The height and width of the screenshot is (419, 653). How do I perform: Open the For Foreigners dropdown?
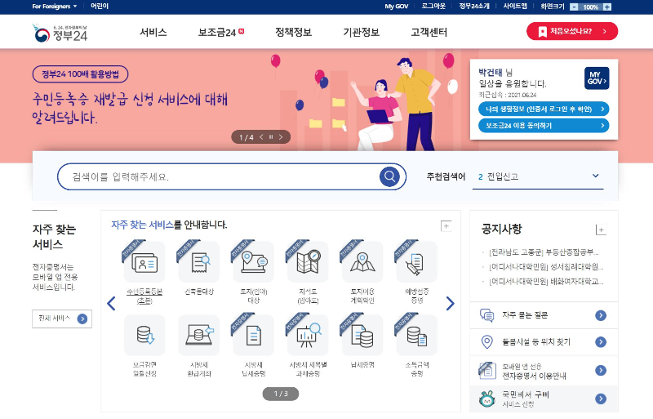click(x=54, y=7)
